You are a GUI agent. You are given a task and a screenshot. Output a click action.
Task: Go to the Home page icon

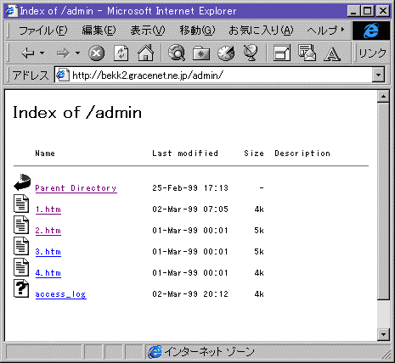point(145,53)
